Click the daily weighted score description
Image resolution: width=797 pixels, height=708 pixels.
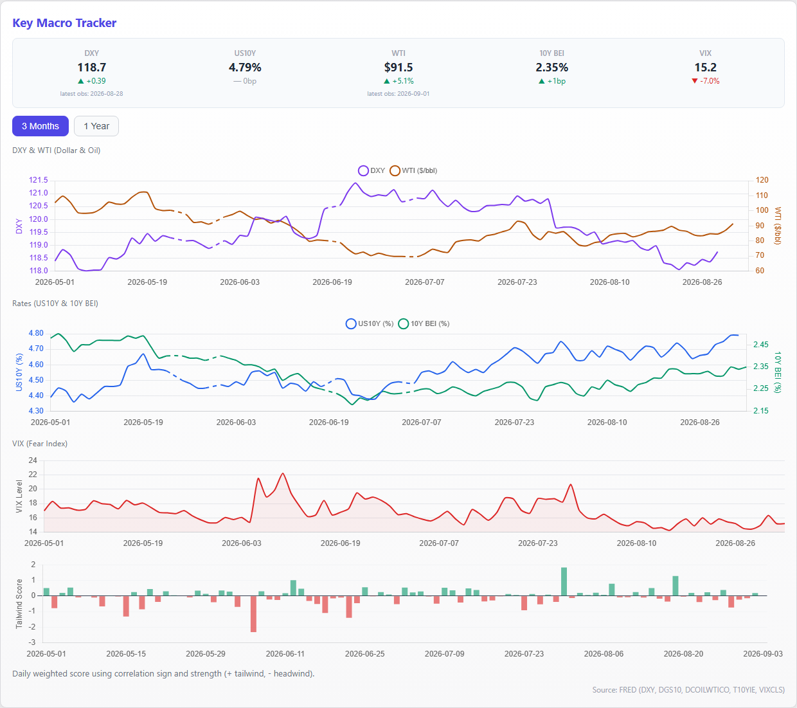(163, 674)
